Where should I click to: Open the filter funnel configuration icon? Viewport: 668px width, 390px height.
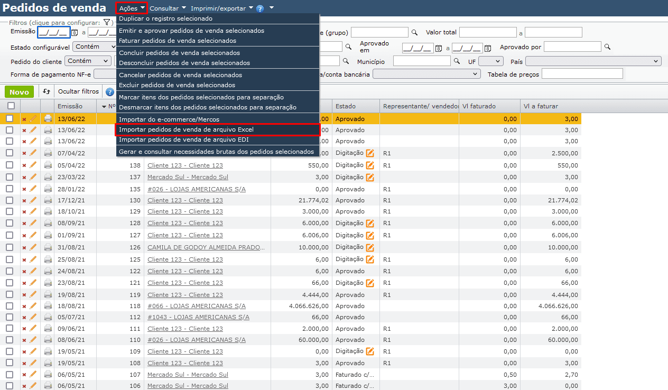tap(107, 23)
